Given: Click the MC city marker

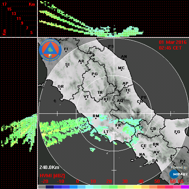Looking at the screenshot, I should pyautogui.click(x=121, y=68).
